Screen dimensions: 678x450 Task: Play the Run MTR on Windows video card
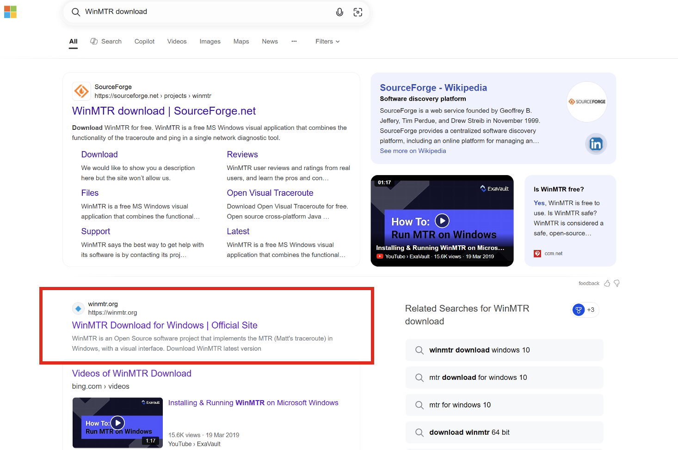point(442,221)
